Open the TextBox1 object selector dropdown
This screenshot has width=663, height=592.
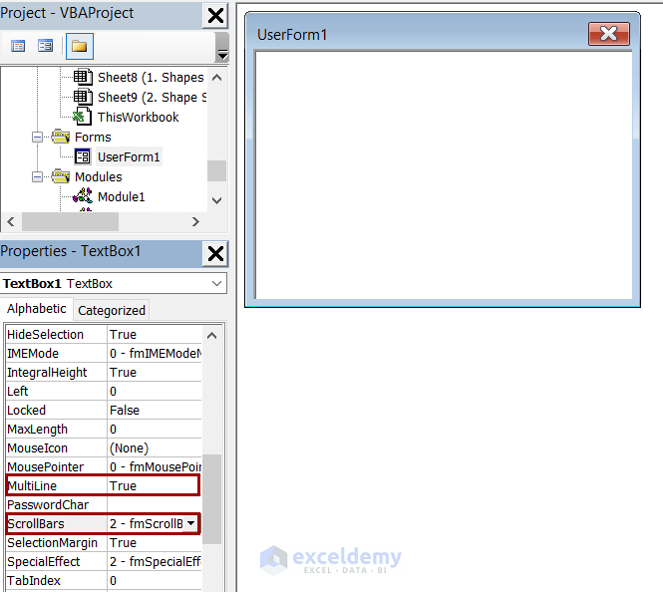[217, 283]
